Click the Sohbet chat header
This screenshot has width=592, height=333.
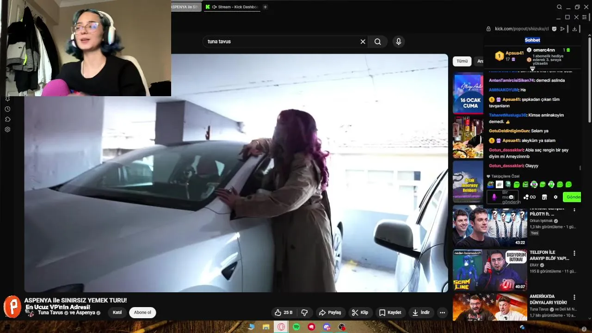[x=532, y=40]
